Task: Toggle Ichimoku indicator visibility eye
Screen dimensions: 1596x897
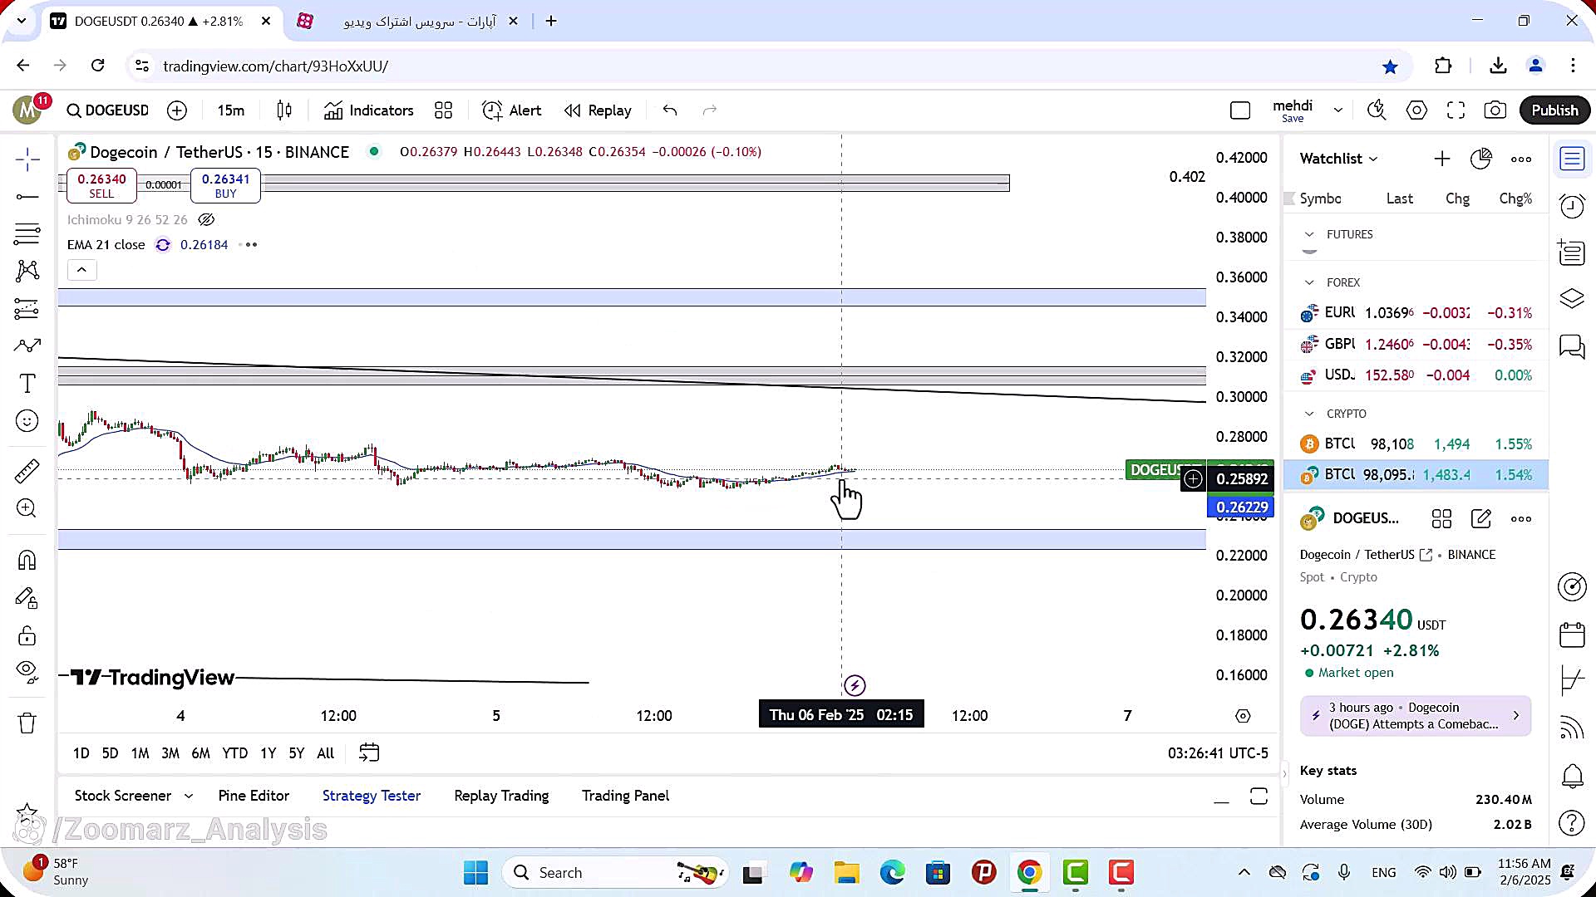Action: tap(206, 220)
